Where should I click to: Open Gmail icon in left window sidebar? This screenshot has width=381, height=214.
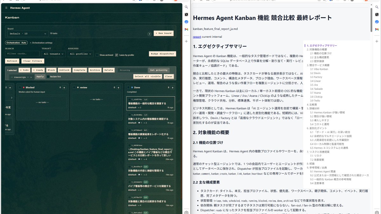(x=186, y=29)
